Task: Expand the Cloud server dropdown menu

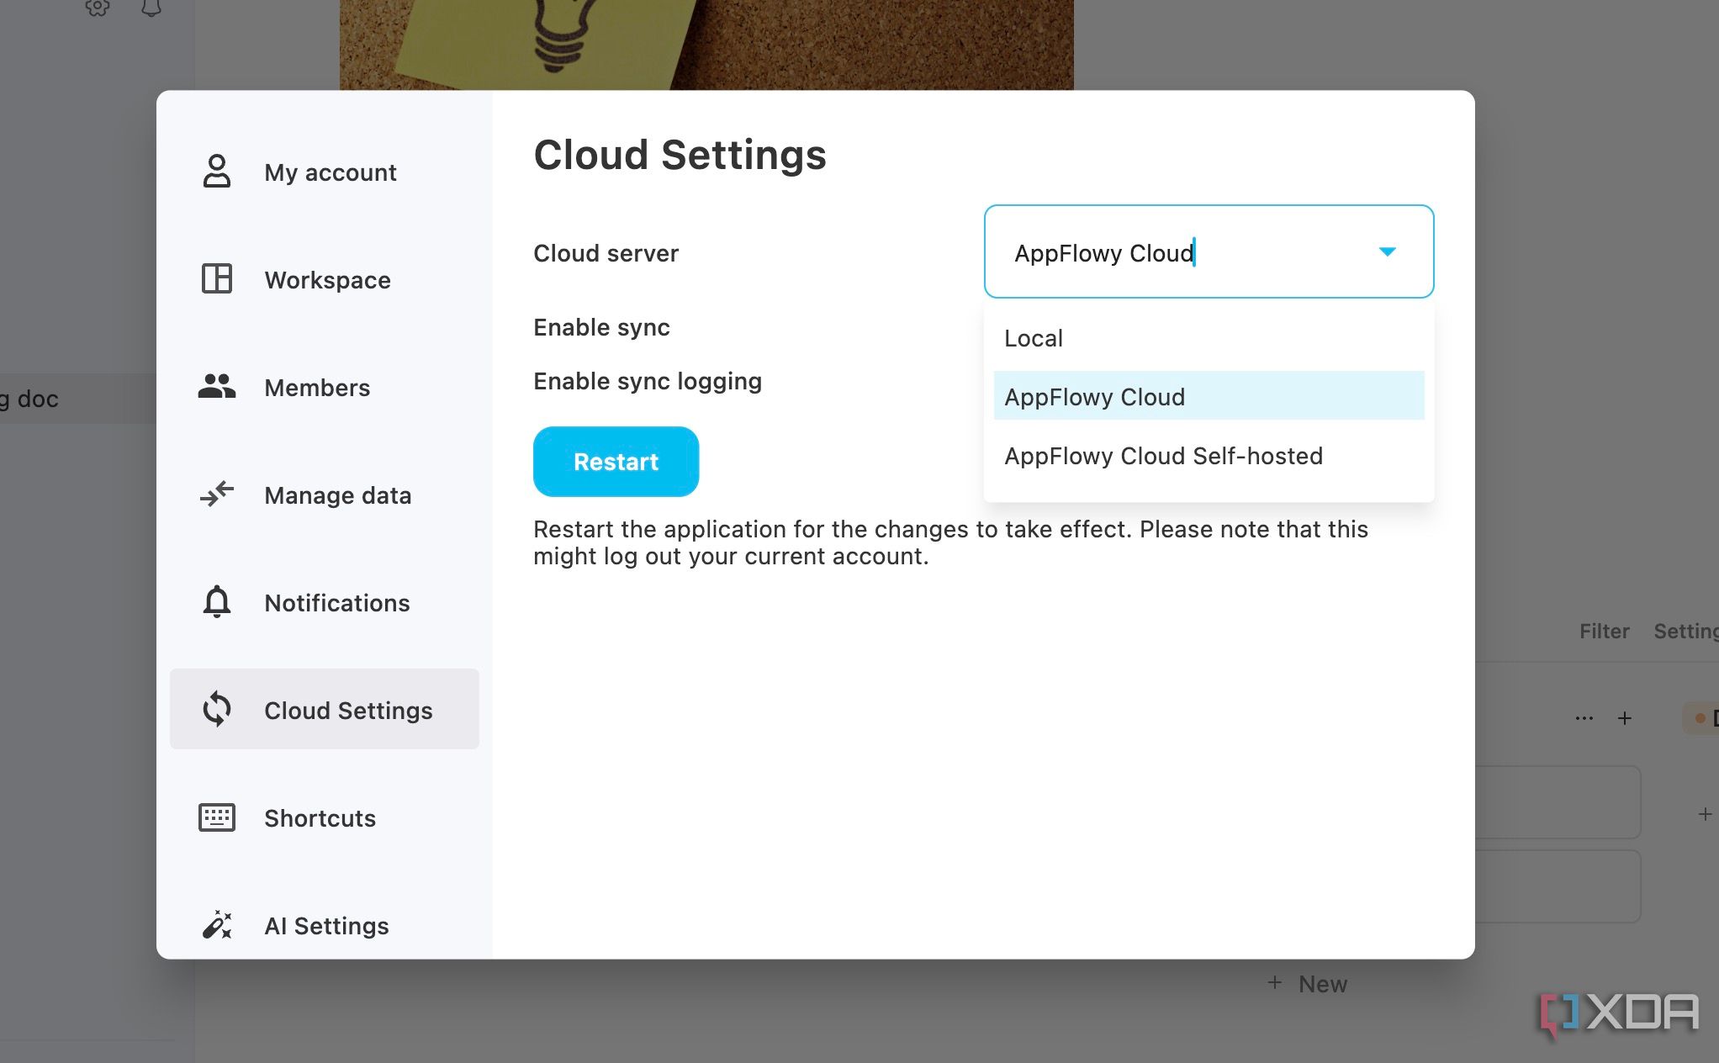Action: 1388,251
